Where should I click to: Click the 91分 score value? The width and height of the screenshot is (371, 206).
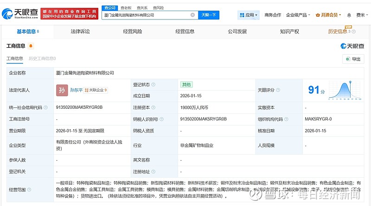pos(316,90)
